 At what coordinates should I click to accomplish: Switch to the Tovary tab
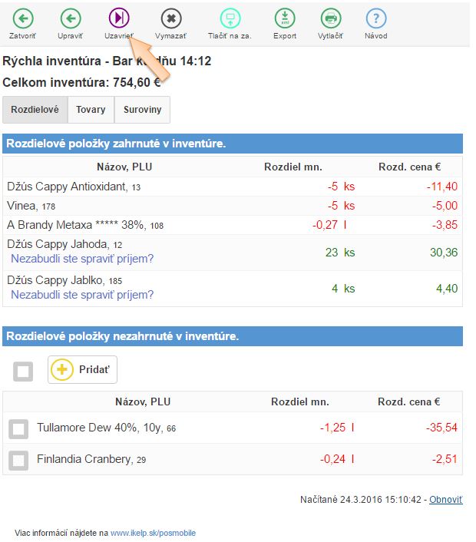pos(91,110)
